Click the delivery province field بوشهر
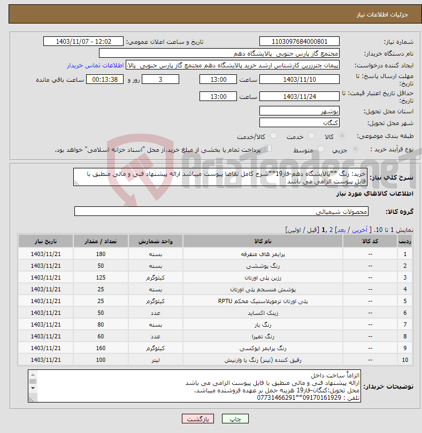422x433 pixels. pyautogui.click(x=300, y=111)
